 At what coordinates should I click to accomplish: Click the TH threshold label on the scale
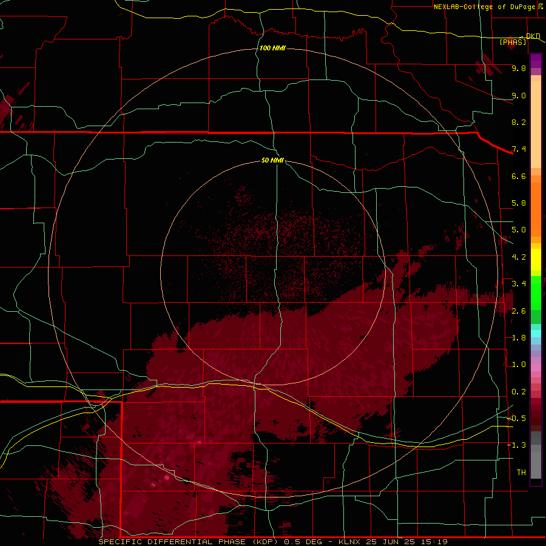[x=521, y=473]
